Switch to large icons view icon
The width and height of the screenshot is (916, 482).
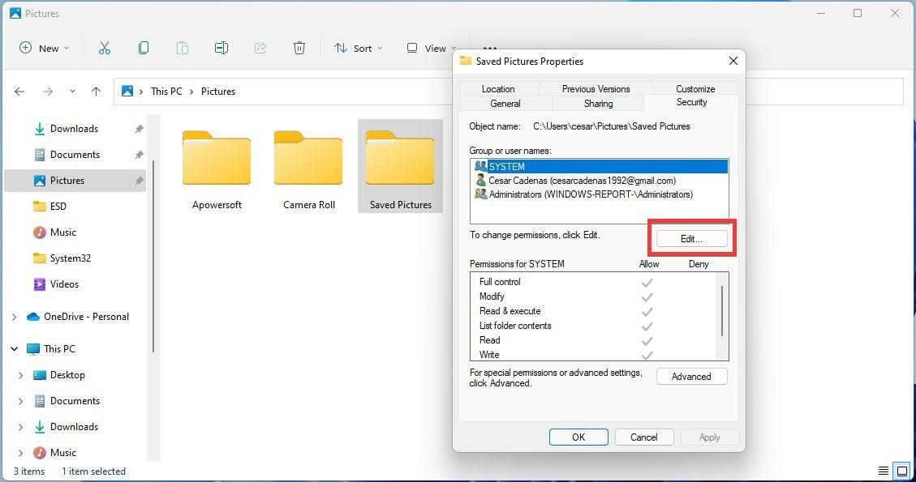(902, 471)
